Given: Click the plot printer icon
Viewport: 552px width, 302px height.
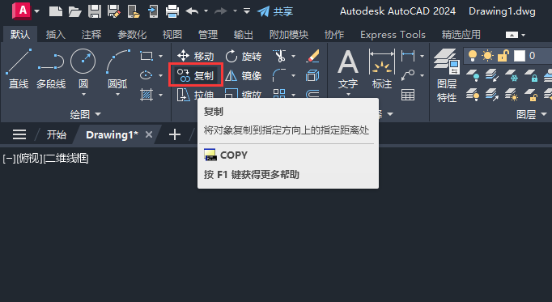Looking at the screenshot, I should pyautogui.click(x=172, y=11).
